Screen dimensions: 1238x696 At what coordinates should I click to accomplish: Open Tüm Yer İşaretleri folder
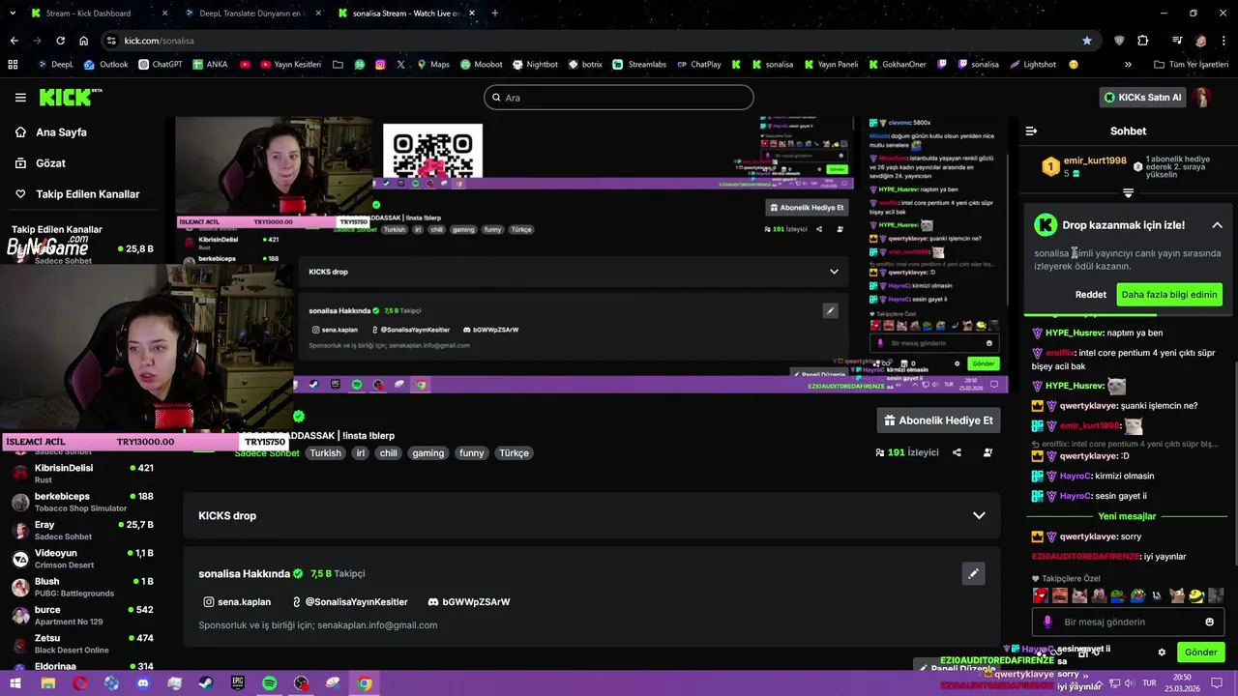pyautogui.click(x=1193, y=65)
